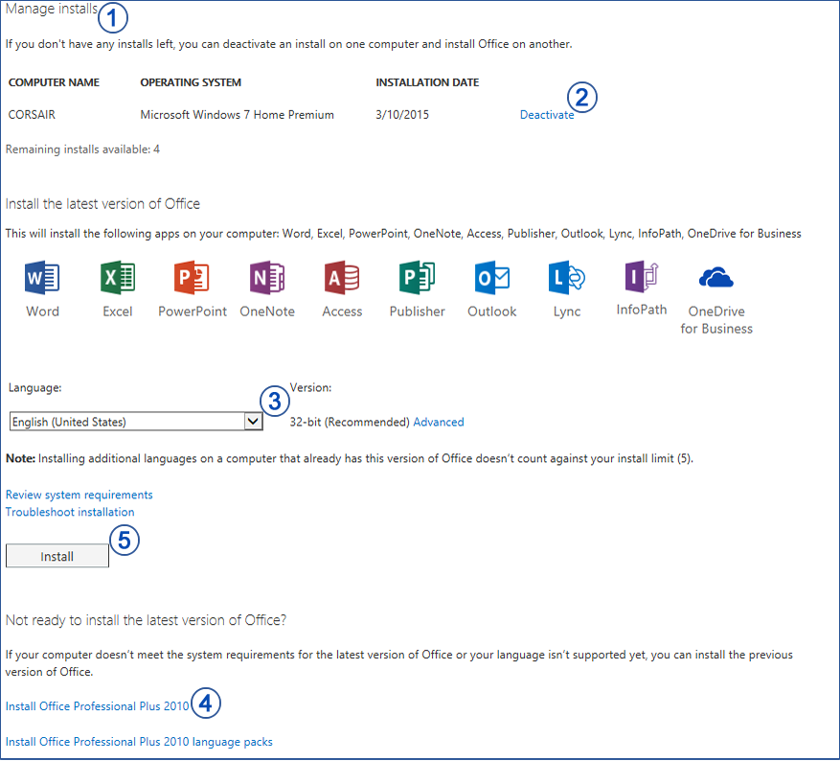Click the Access app icon
The image size is (840, 761).
342,278
